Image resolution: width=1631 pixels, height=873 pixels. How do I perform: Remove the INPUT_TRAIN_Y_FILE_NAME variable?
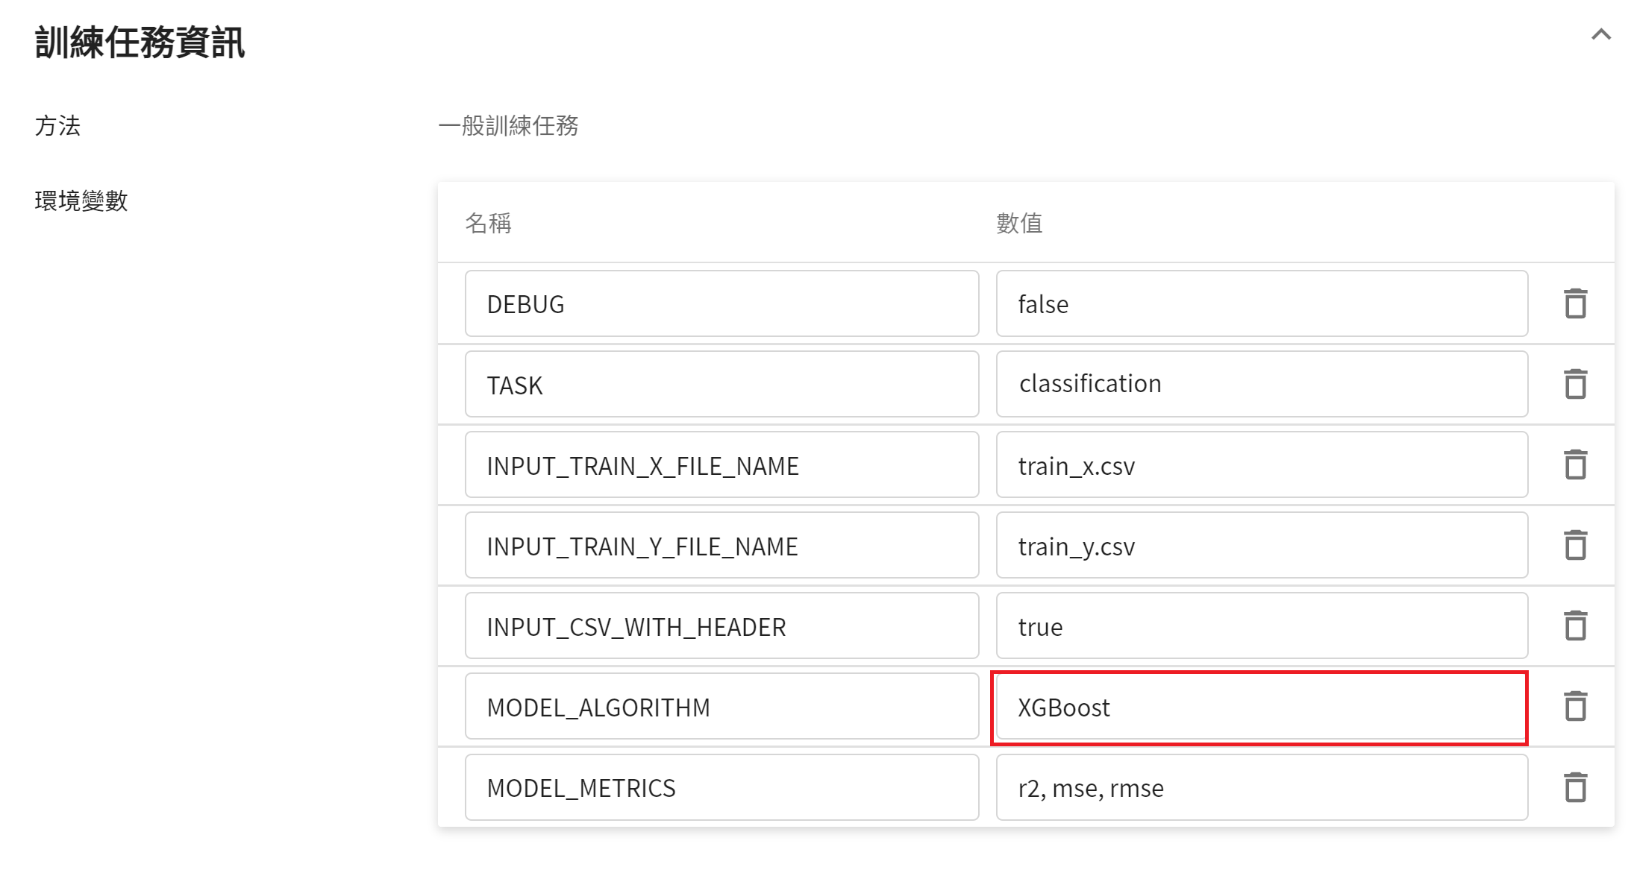click(1575, 545)
